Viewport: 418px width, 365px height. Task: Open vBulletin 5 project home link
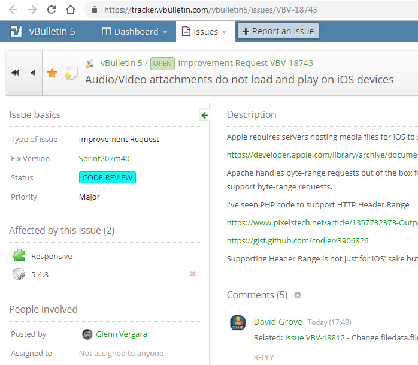pyautogui.click(x=52, y=31)
